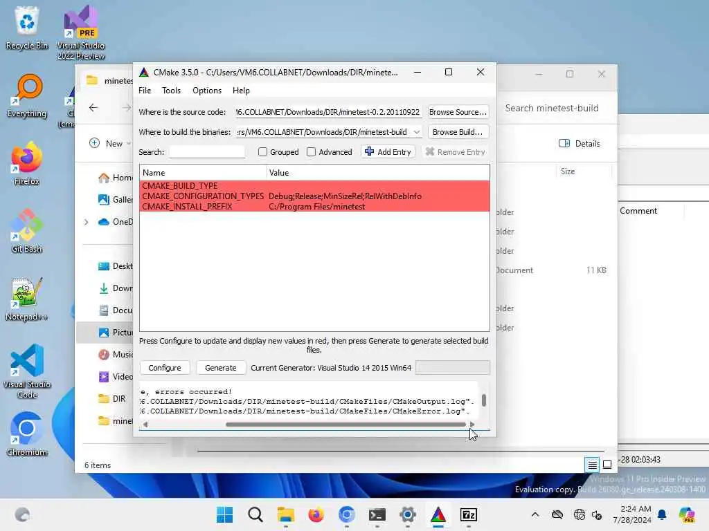Open the Chromium desktop shortcut
The image size is (709, 531).
point(27,434)
